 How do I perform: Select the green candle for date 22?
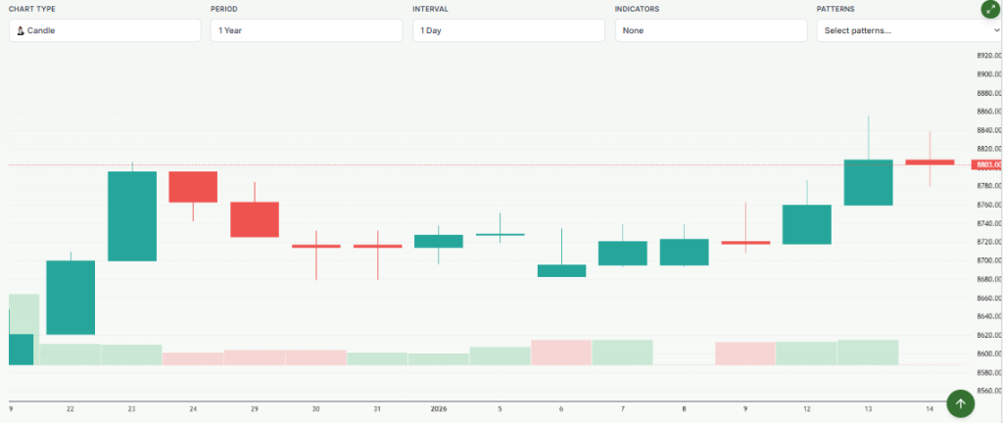[71, 297]
